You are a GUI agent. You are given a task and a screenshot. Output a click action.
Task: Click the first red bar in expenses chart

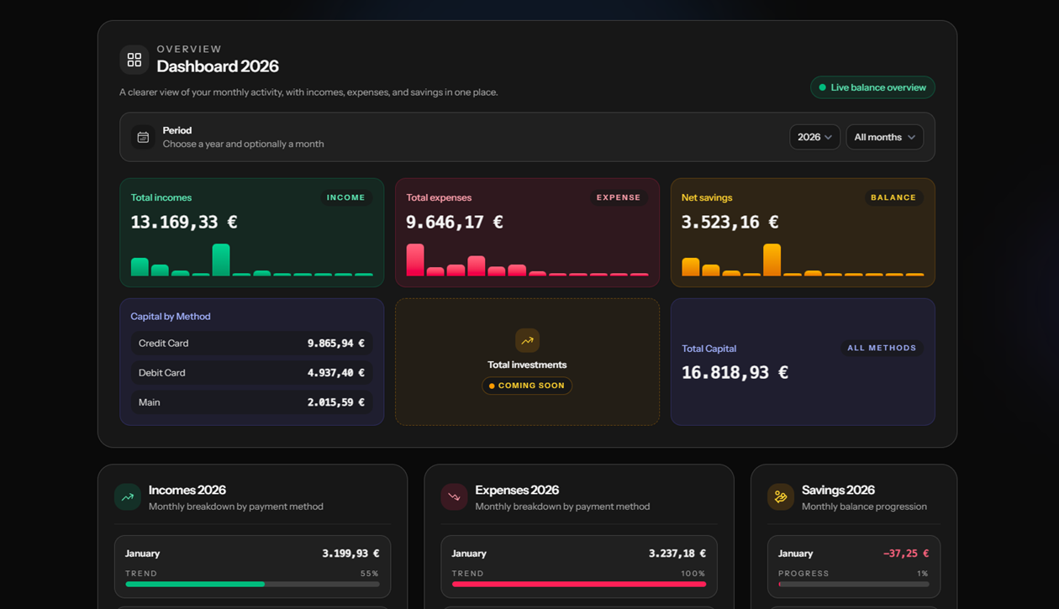415,260
